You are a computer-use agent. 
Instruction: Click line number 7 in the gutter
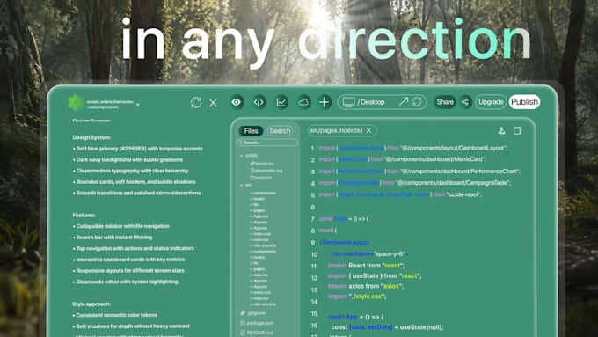[x=313, y=219]
